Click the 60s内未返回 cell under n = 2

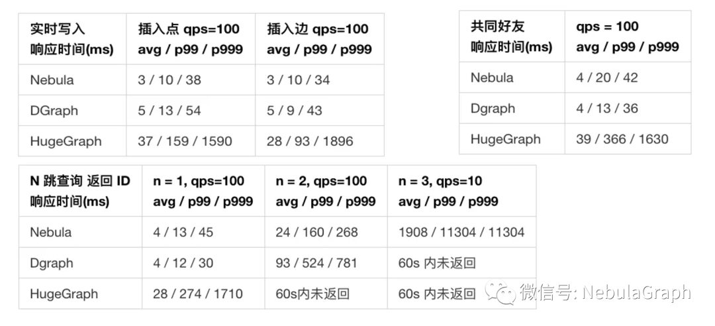[326, 294]
